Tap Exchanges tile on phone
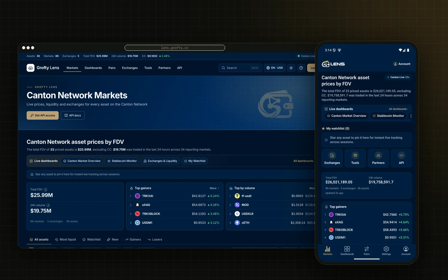This screenshot has height=280, width=448. (x=332, y=158)
